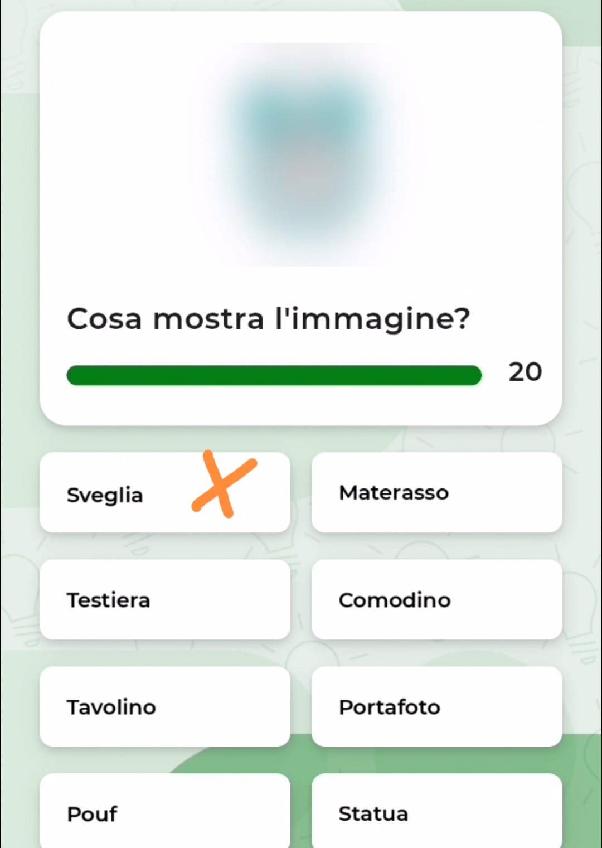Select the Comodino answer
The height and width of the screenshot is (848, 602).
coord(436,599)
